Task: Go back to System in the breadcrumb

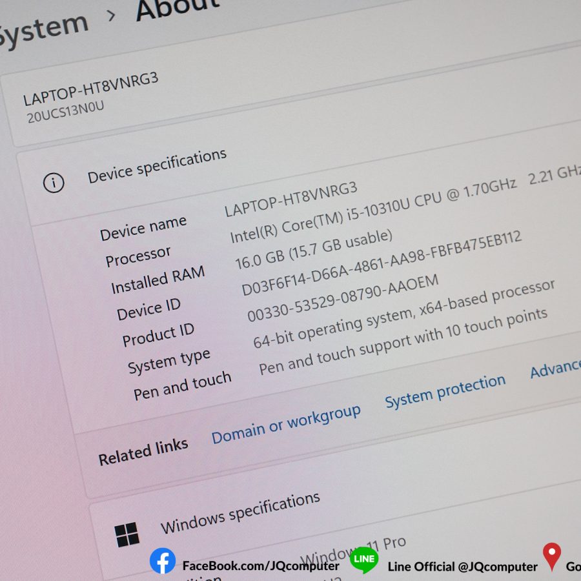Action: click(43, 31)
